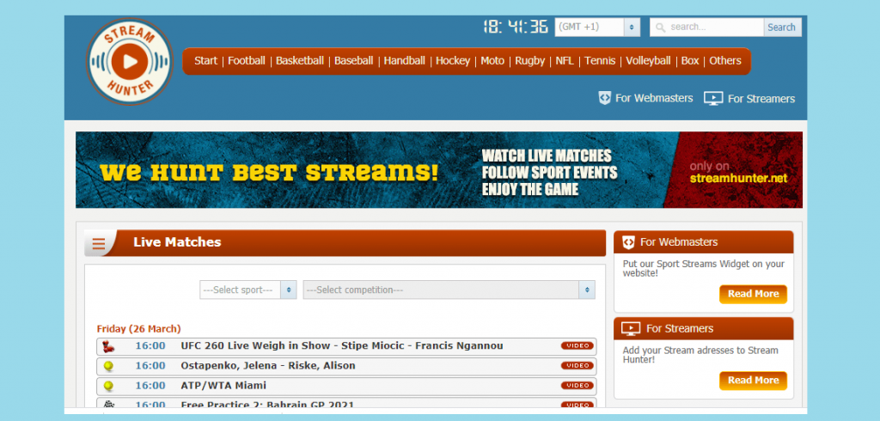Image resolution: width=880 pixels, height=421 pixels.
Task: Click the sidebar For Webmasters panel title
Action: pos(679,242)
